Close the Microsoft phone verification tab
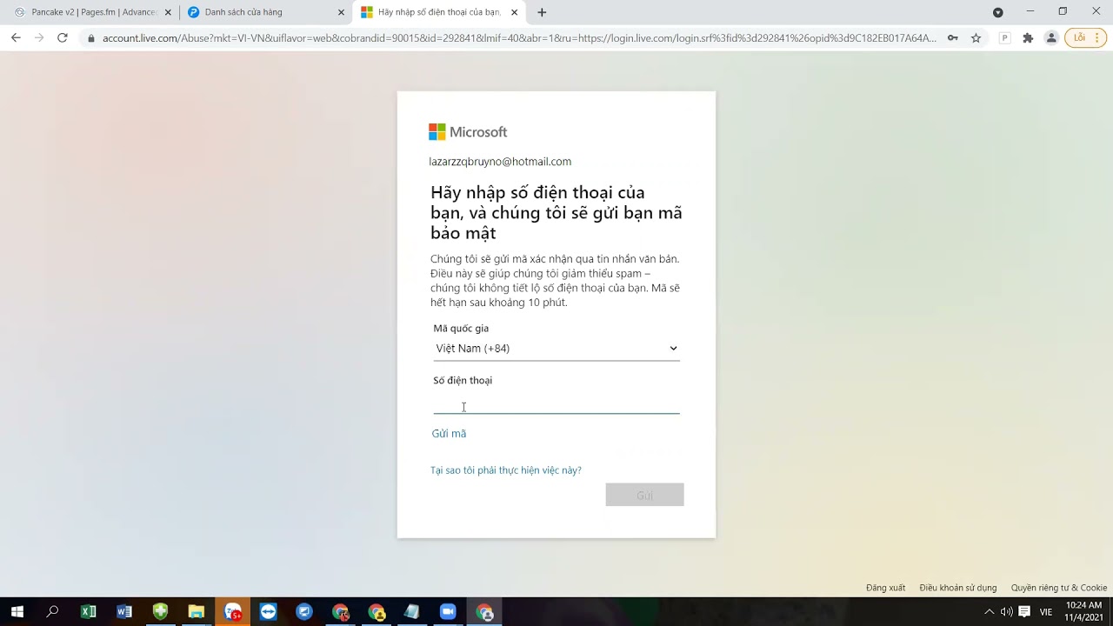Image resolution: width=1113 pixels, height=626 pixels. coord(514,12)
